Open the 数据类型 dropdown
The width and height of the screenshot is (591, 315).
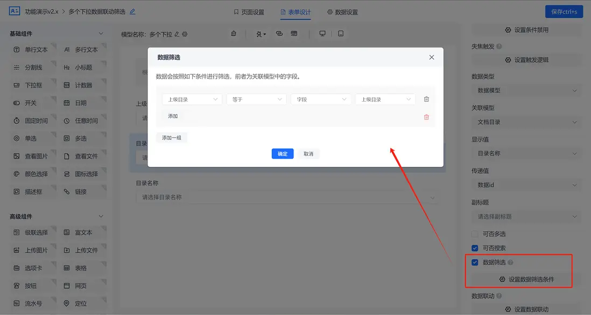(x=526, y=90)
